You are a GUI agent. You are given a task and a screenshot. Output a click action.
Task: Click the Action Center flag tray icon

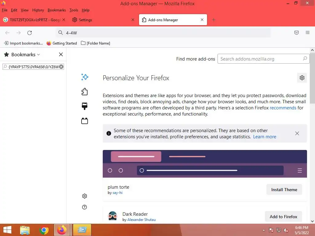(x=271, y=230)
